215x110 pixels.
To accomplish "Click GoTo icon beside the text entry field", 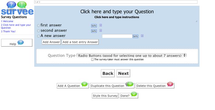I will (135, 36).
